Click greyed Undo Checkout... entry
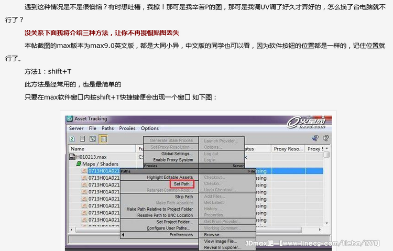 (220, 190)
